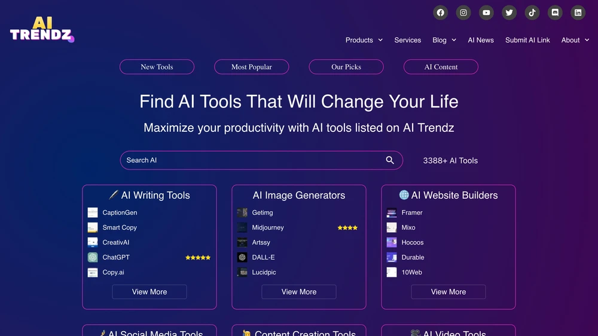This screenshot has height=336, width=598.
Task: Open the DALL-E tool link
Action: (x=263, y=257)
